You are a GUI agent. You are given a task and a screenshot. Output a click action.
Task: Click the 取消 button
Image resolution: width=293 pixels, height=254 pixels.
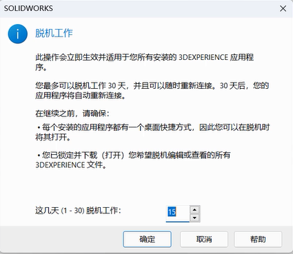coord(204,239)
